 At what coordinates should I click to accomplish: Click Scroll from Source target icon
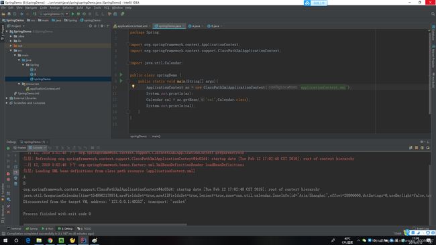(x=91, y=26)
